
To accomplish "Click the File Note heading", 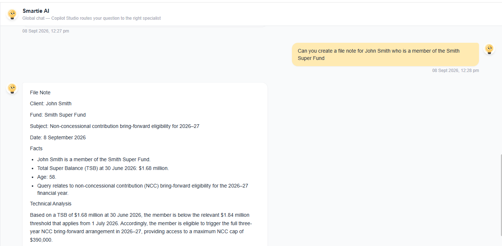I will coord(40,92).
